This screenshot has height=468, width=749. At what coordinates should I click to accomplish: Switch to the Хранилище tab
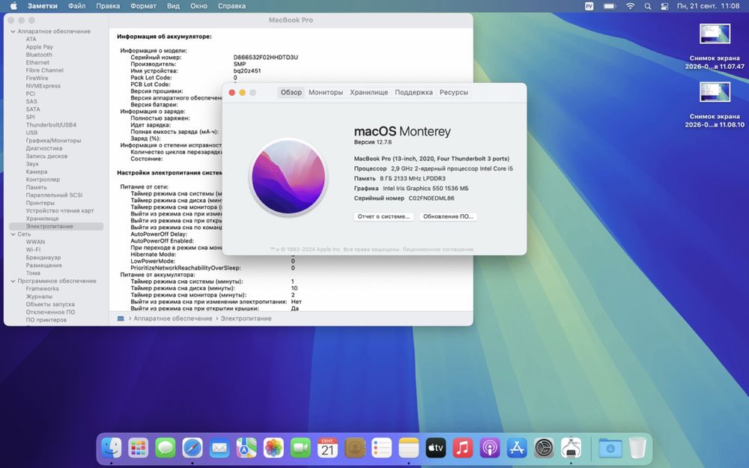tap(369, 93)
